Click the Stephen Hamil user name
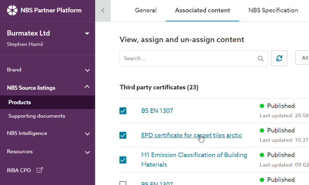 (x=25, y=44)
